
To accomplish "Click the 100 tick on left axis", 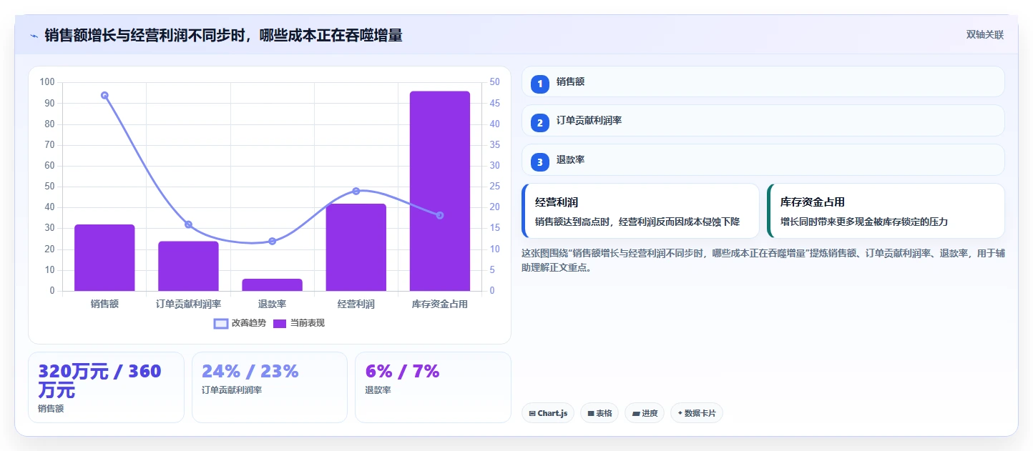I will (x=47, y=82).
